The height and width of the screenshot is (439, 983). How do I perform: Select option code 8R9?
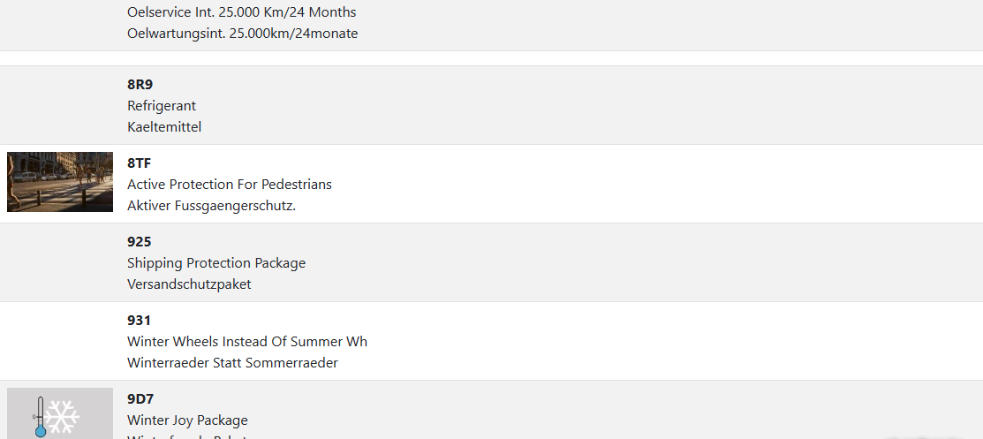tap(140, 85)
